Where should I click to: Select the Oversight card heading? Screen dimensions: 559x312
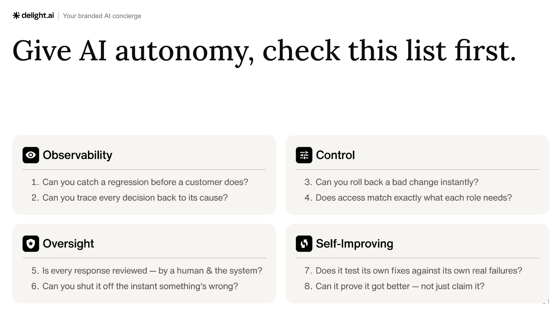pyautogui.click(x=68, y=244)
